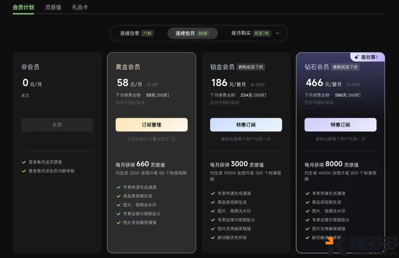The height and width of the screenshot is (258, 399).
Task: Click 特惠订阅 on the 钻石会员 card
Action: tap(340, 124)
